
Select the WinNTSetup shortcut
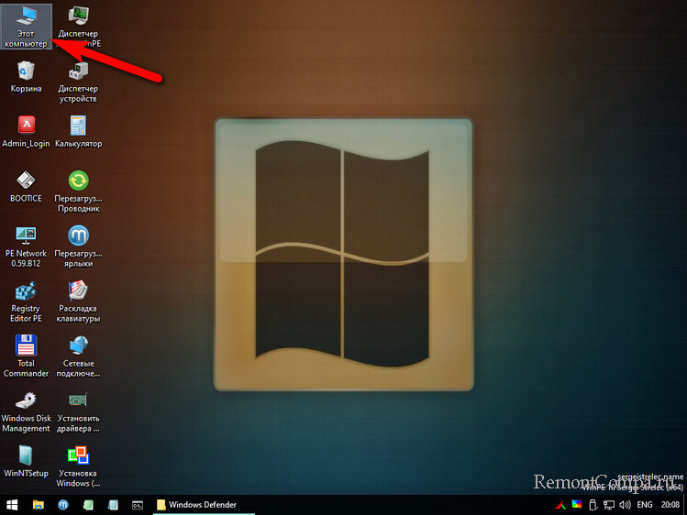click(26, 462)
